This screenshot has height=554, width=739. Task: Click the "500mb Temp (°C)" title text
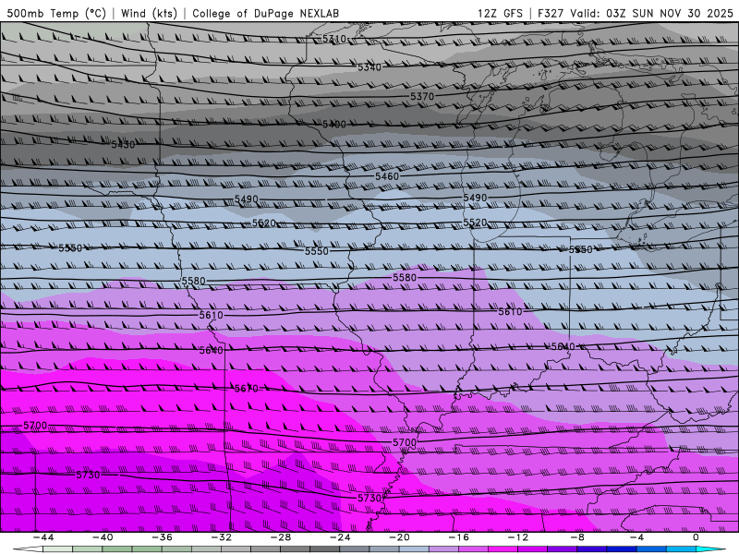[x=56, y=13]
